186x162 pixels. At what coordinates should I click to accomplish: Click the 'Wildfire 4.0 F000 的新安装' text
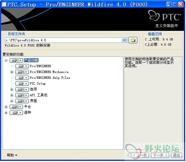click(x=27, y=45)
